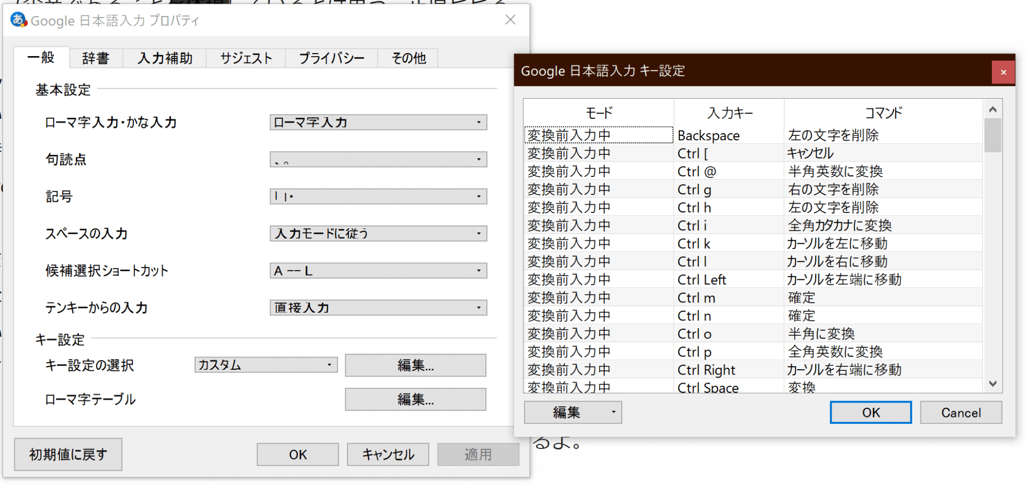
Task: Click the カーソルを右端に移動 command cell
Action: point(883,370)
